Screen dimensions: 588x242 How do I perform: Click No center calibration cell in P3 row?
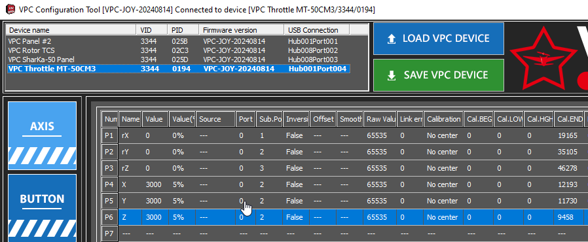point(444,168)
